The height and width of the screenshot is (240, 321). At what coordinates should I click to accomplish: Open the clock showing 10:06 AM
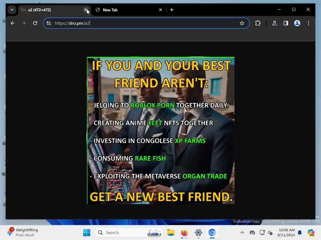[x=286, y=232]
